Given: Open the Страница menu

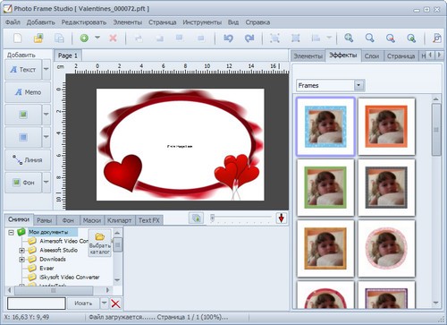Looking at the screenshot, I should click(x=162, y=22).
